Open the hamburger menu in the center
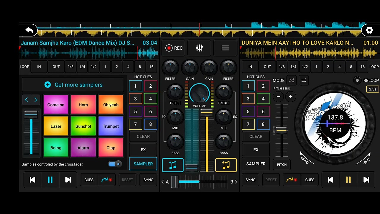The image size is (380, 214). (x=225, y=48)
